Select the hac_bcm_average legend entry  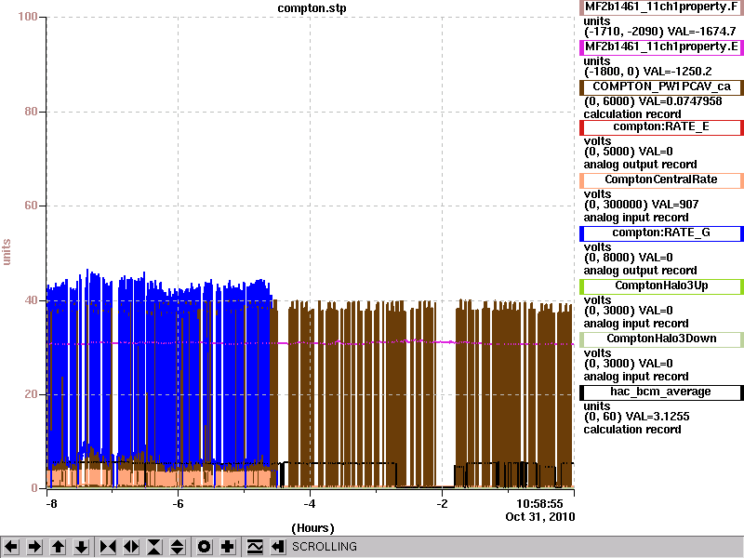(661, 392)
